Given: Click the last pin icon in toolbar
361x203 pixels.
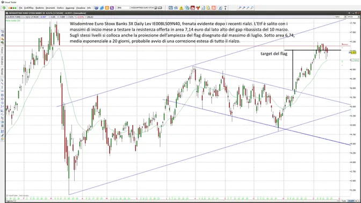Looking at the screenshot, I should pos(251,8).
